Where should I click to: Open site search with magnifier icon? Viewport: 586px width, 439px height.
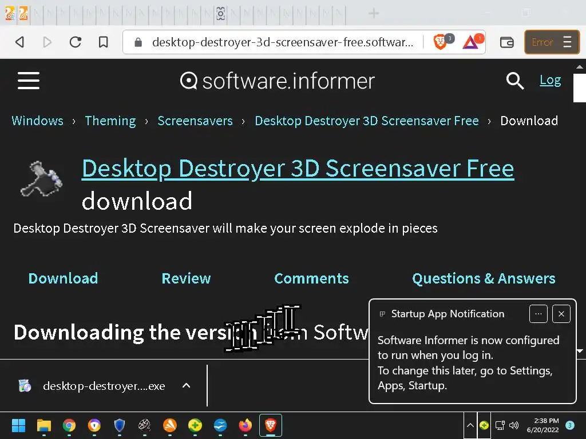click(515, 80)
